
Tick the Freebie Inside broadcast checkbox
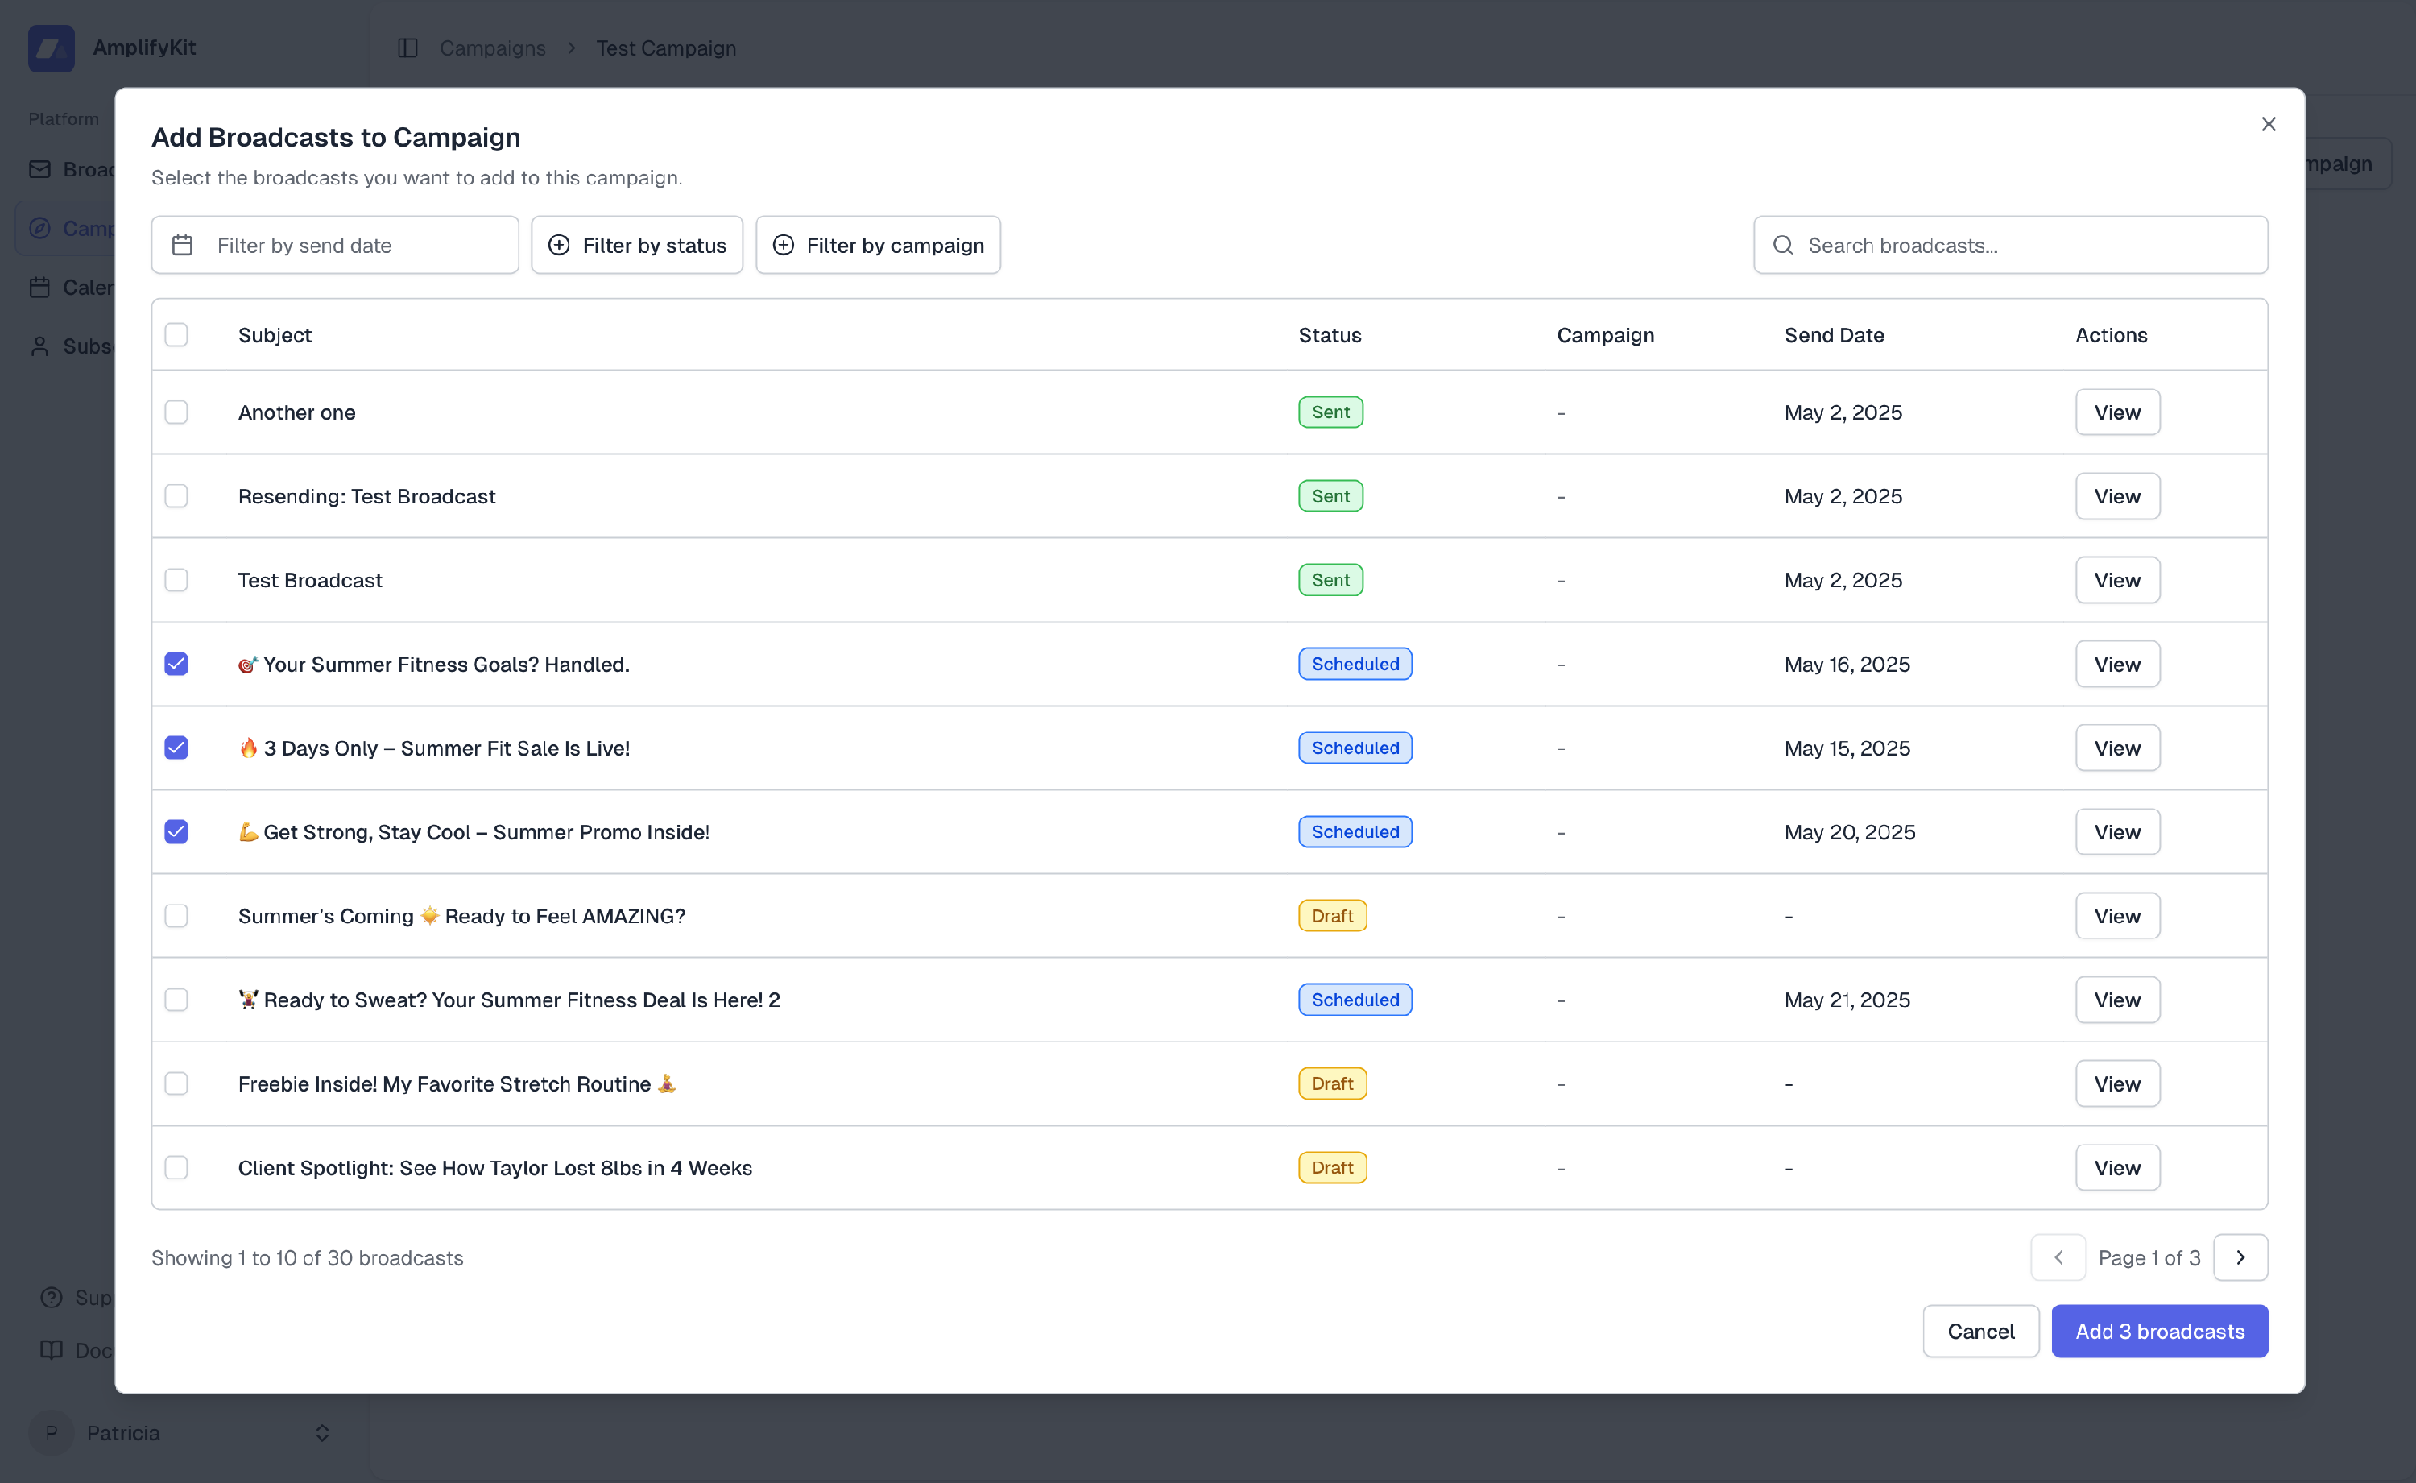pyautogui.click(x=176, y=1083)
